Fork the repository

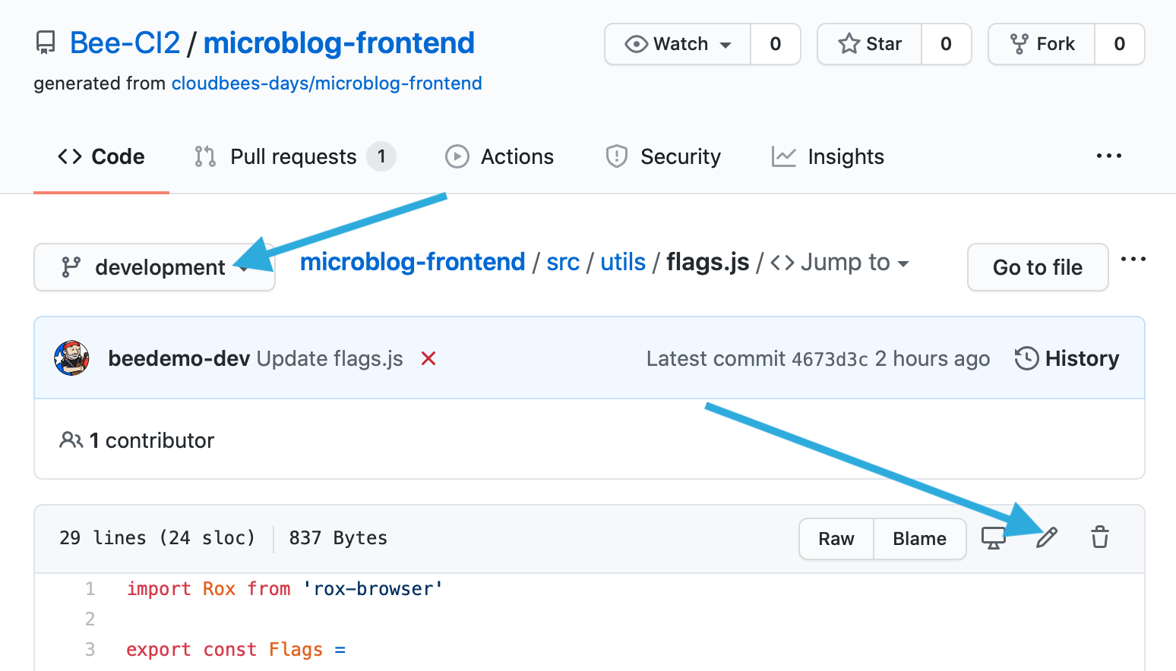coord(1042,43)
